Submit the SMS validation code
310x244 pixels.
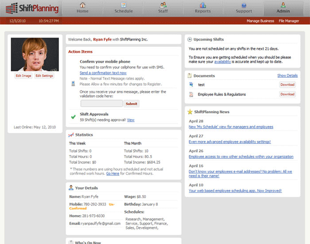pyautogui.click(x=131, y=104)
